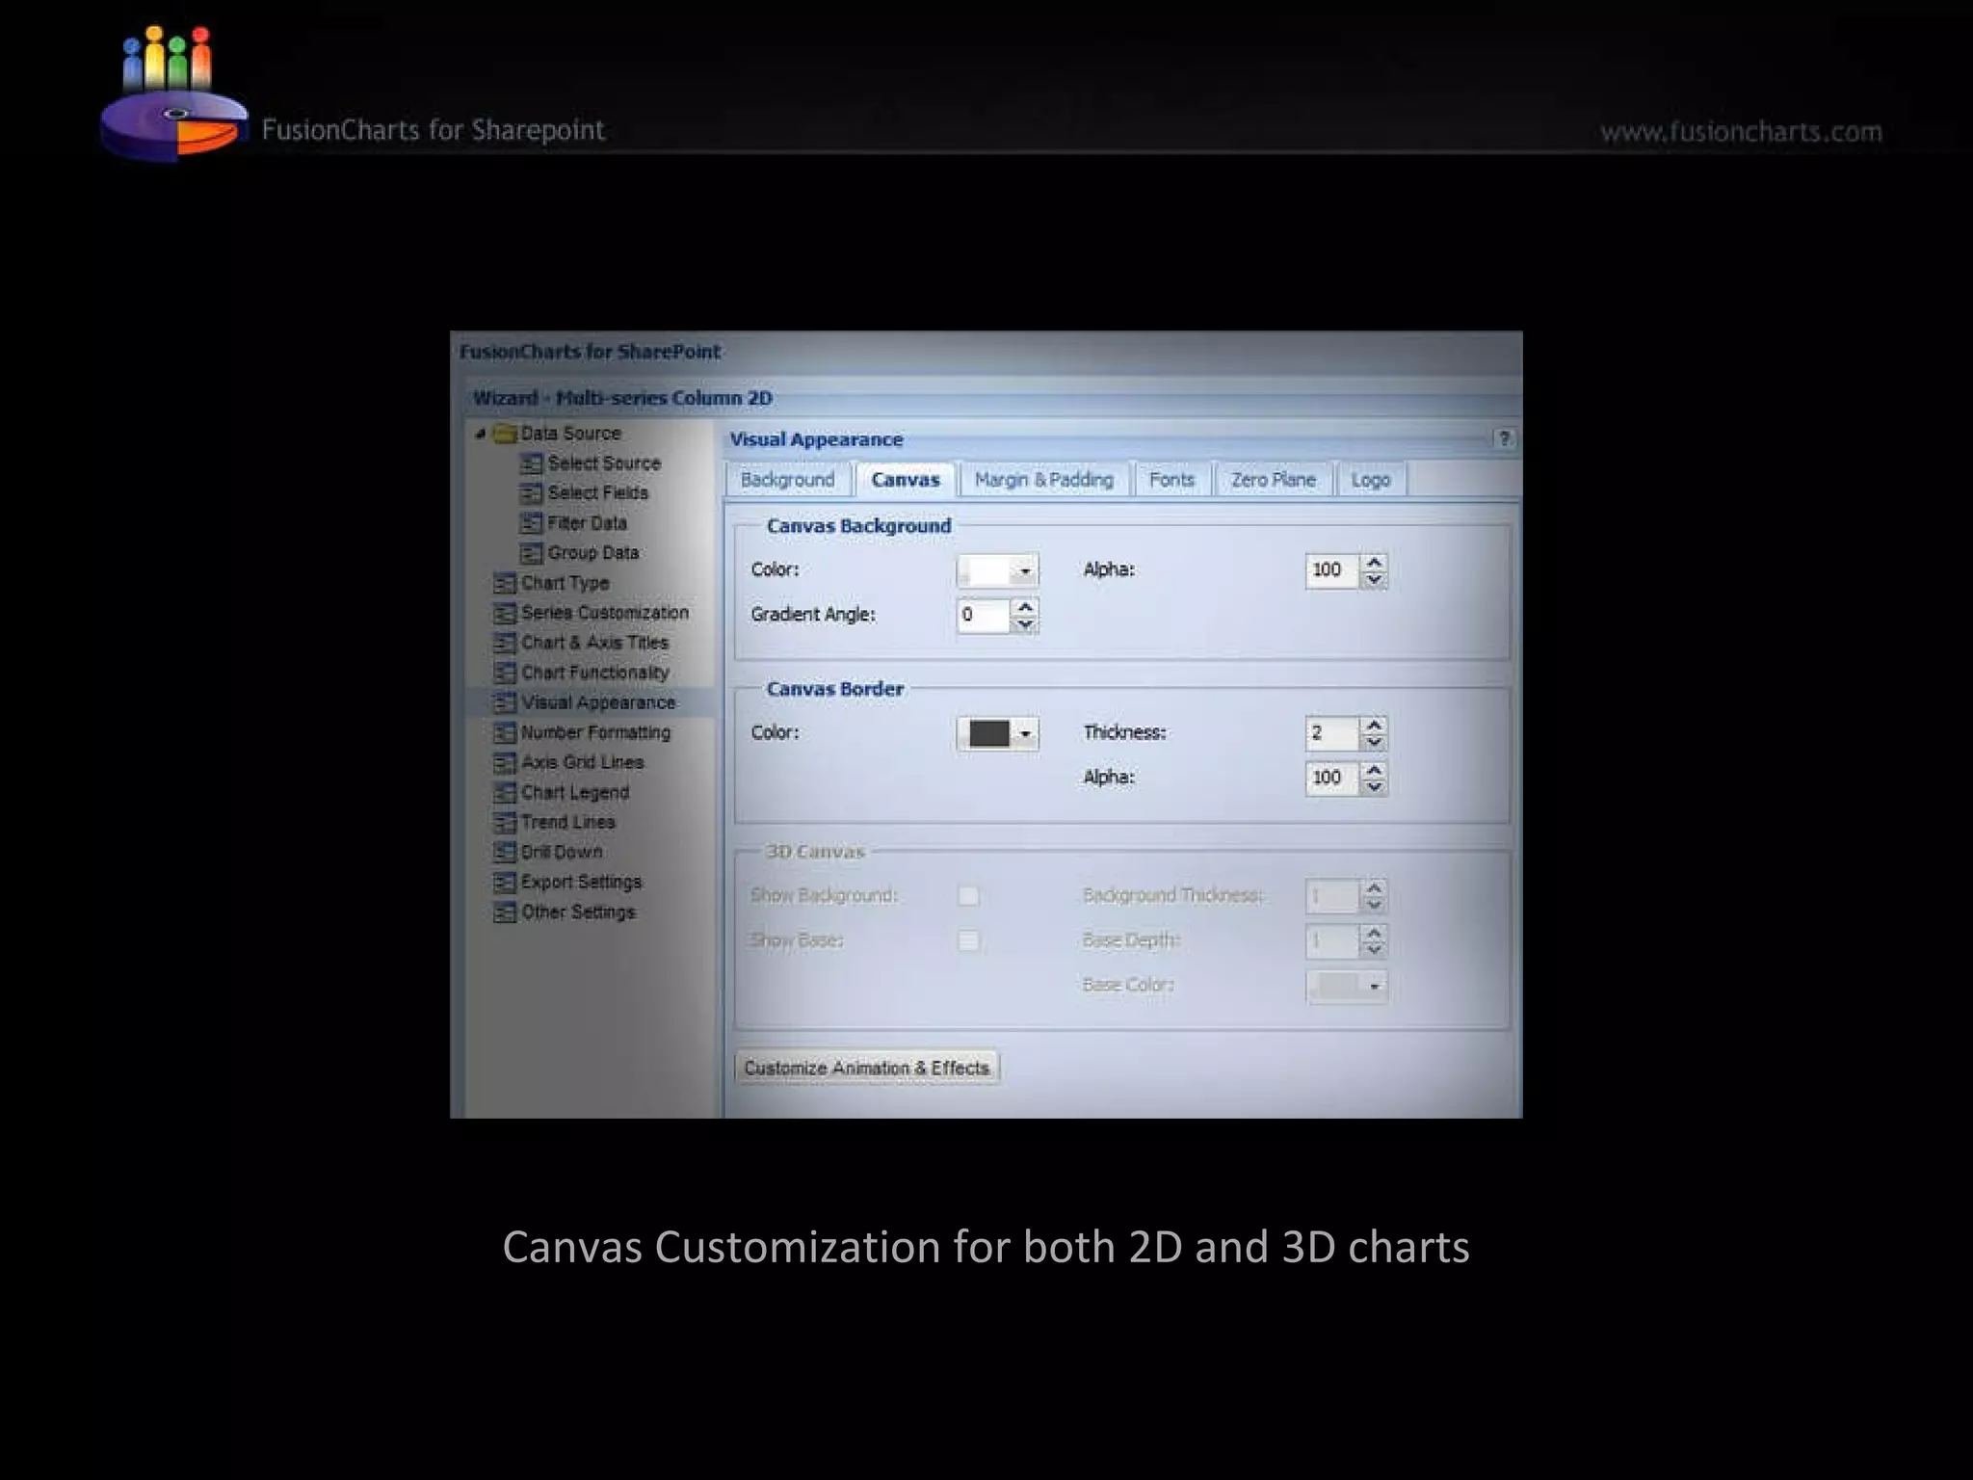1973x1480 pixels.
Task: Open Drill Down in the tree
Action: click(562, 852)
